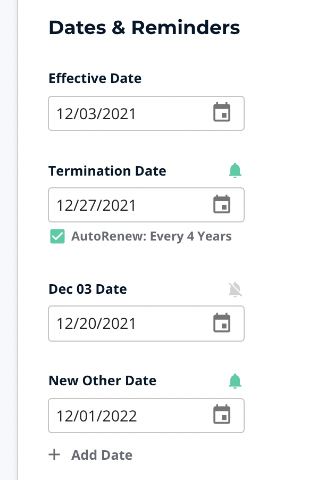Viewport: 317px width, 480px height.
Task: Uncheck the AutoRenew checkbox
Action: [57, 236]
